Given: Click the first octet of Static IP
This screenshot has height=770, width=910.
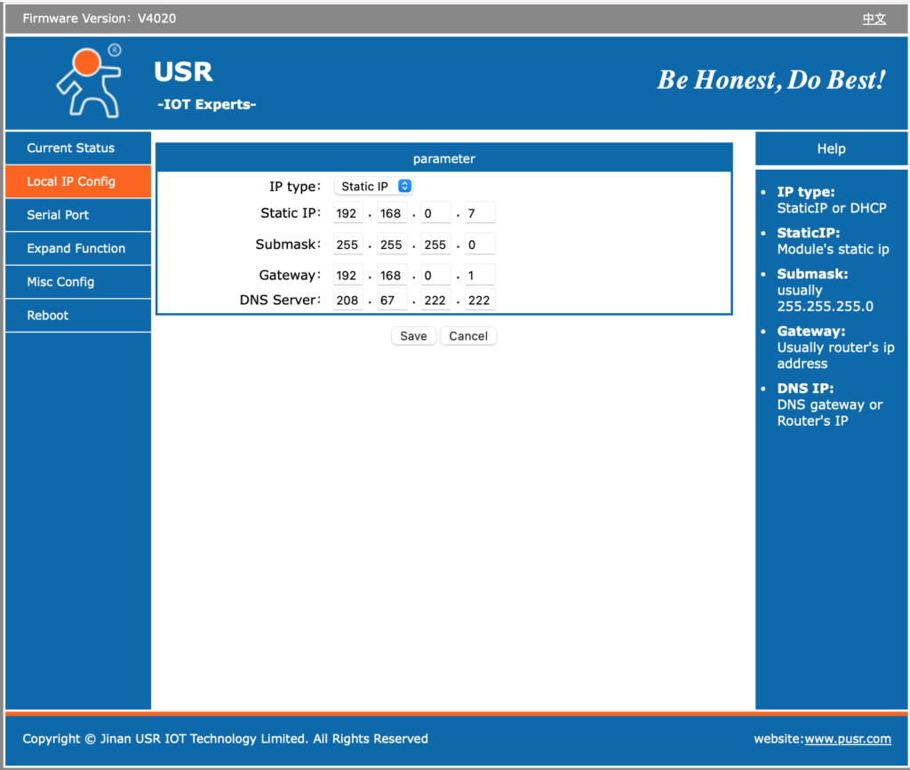Looking at the screenshot, I should [x=347, y=213].
